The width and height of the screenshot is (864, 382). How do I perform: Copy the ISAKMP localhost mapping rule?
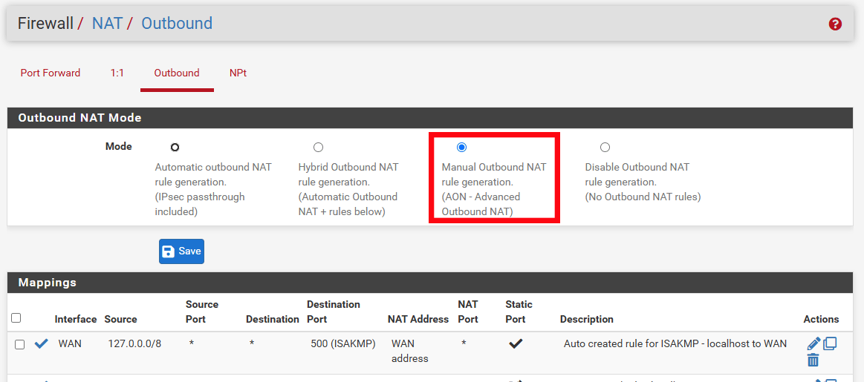click(830, 343)
